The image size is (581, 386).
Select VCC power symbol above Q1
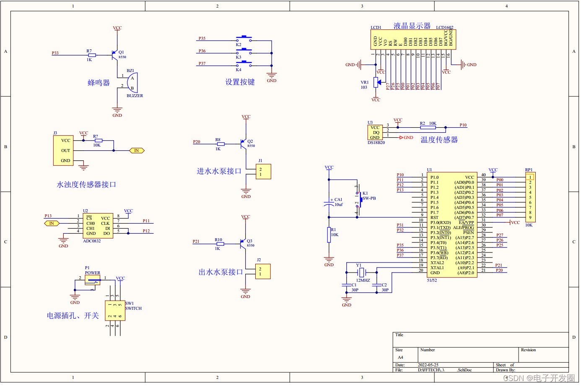point(117,28)
